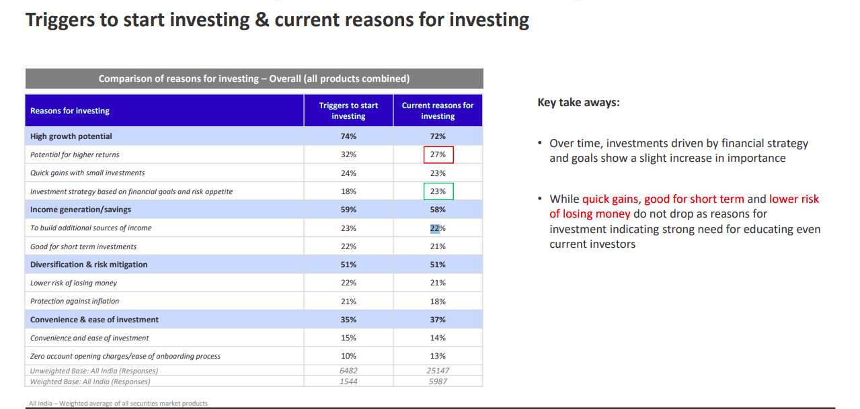Click the slide title about triggers to start investing
This screenshot has height=409, width=860.
[x=277, y=19]
